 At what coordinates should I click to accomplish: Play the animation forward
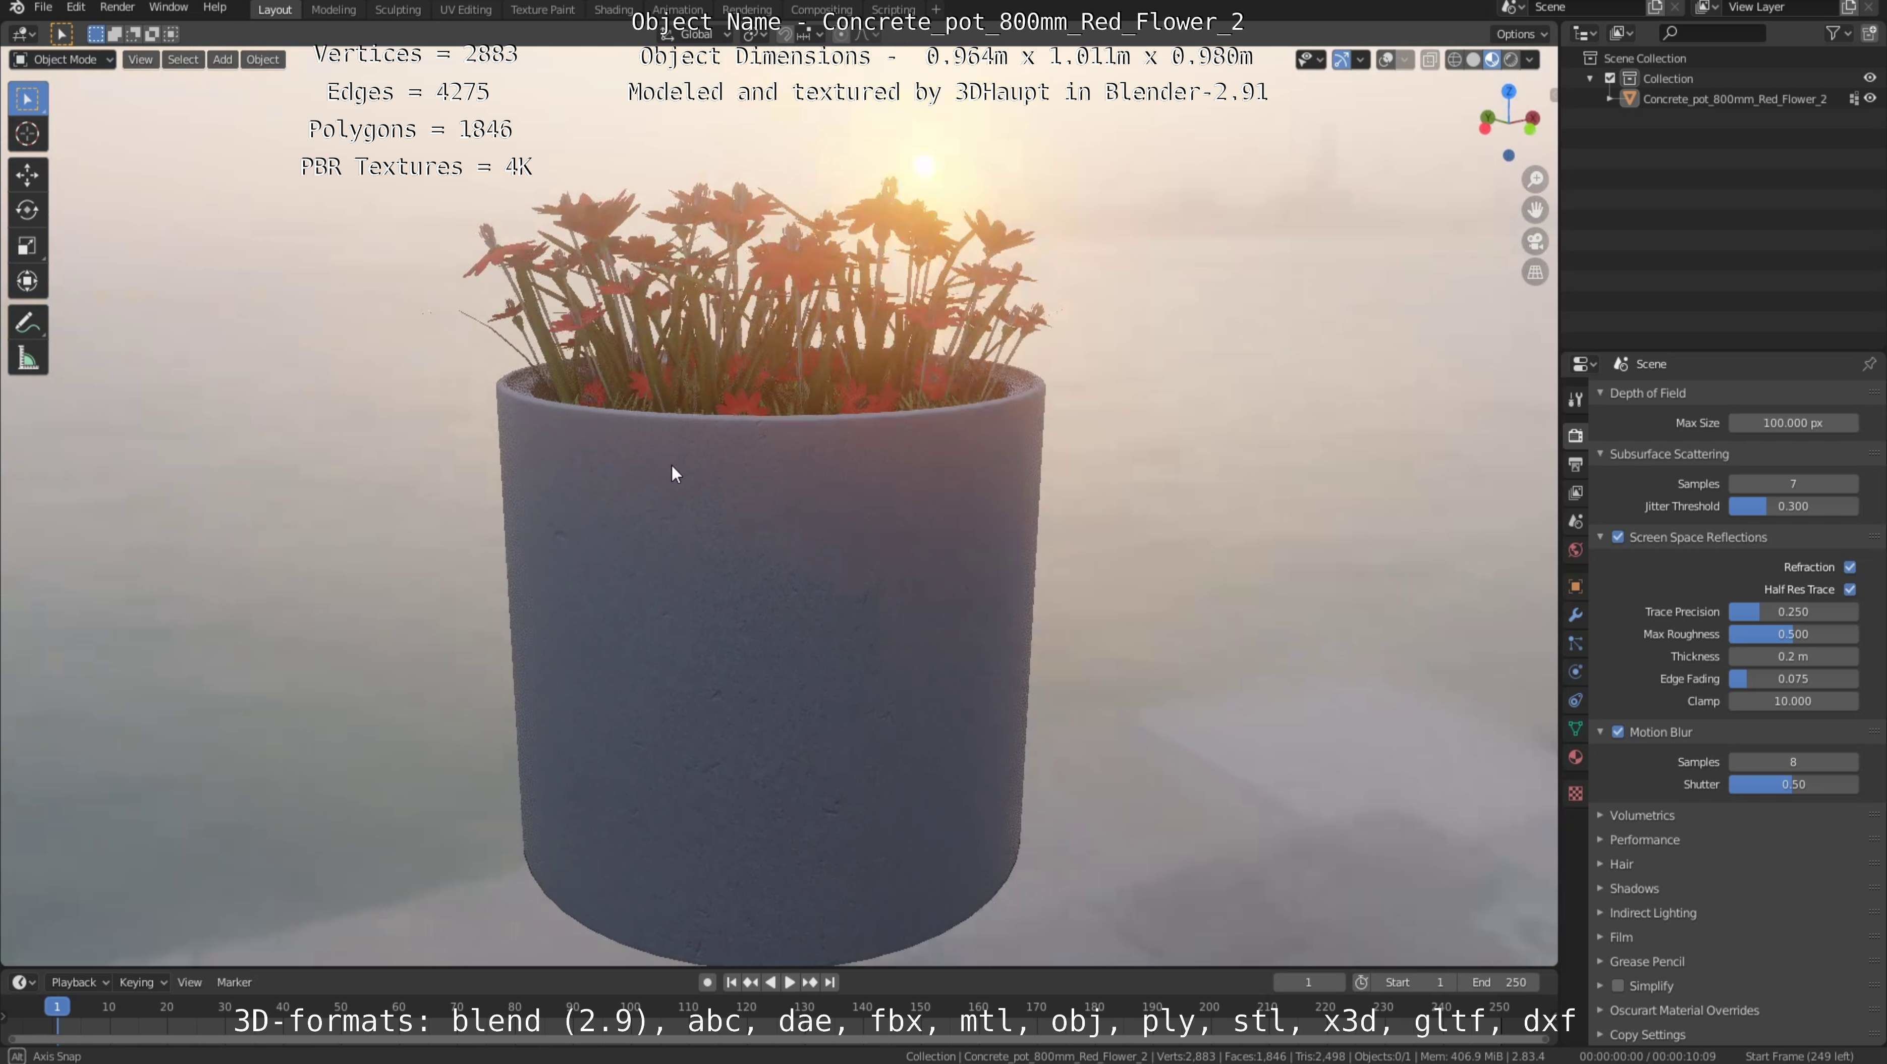click(790, 983)
